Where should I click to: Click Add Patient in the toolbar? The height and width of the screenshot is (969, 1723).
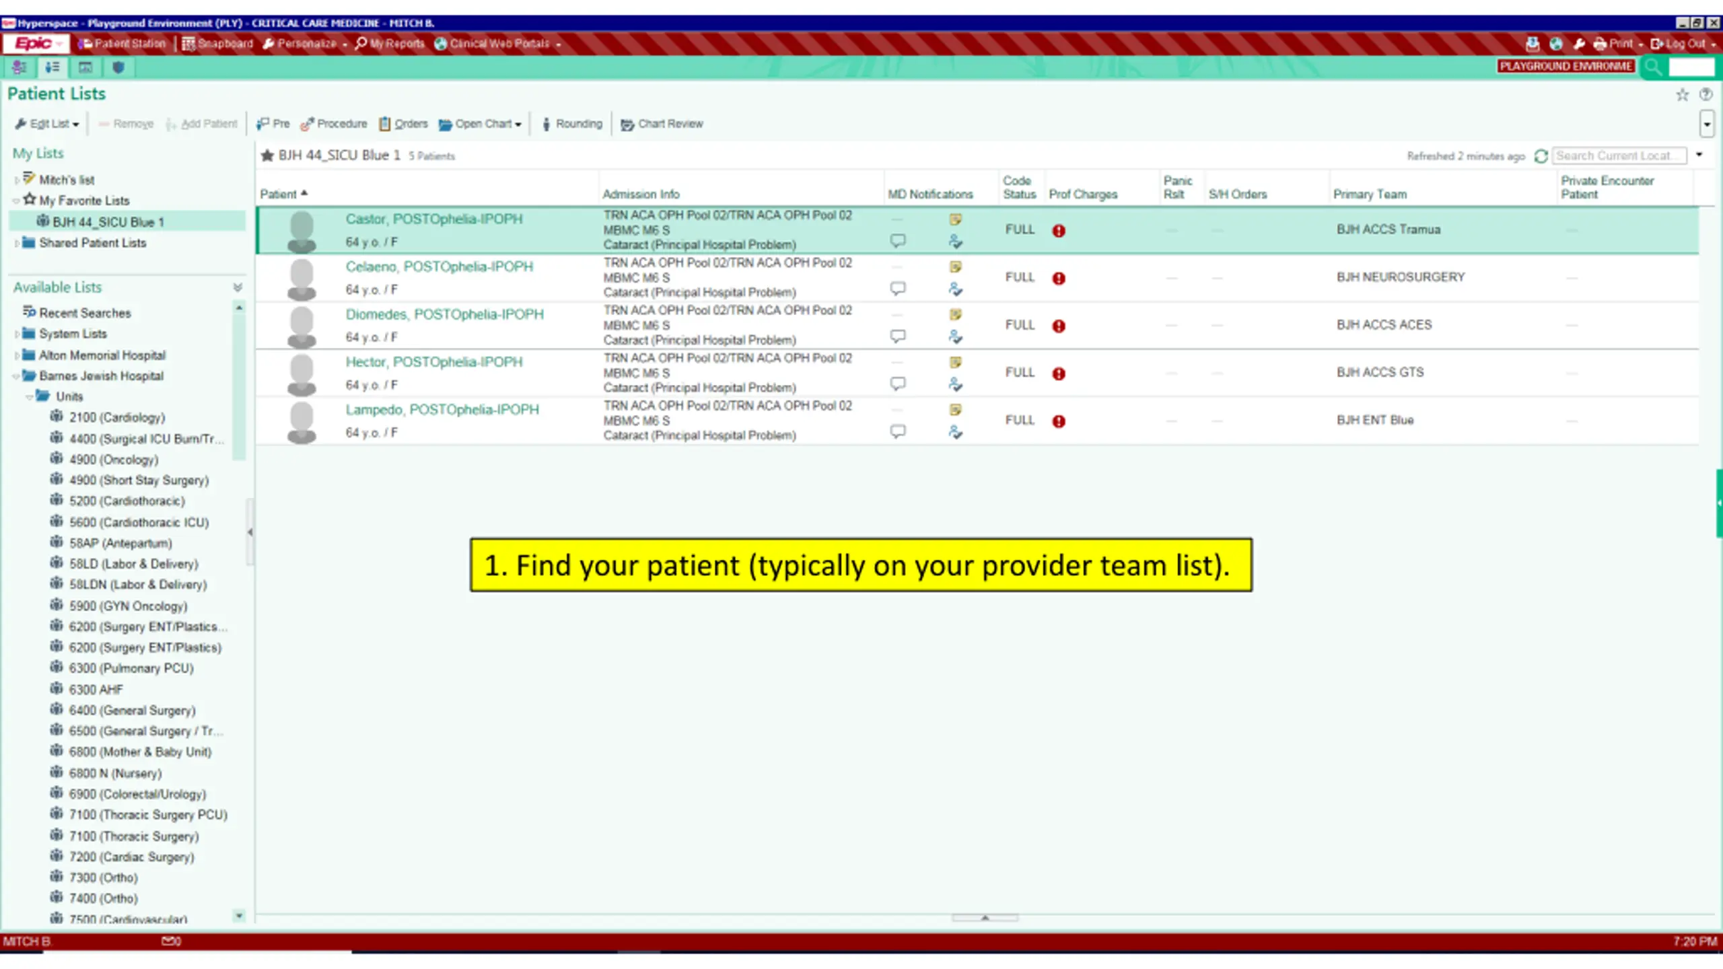[x=201, y=124]
